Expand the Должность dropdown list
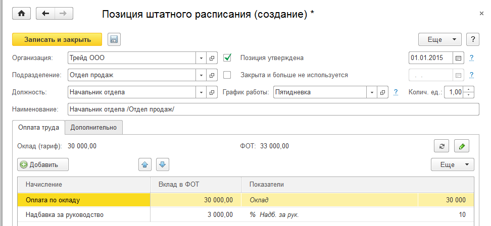491x226 pixels. tap(201, 92)
